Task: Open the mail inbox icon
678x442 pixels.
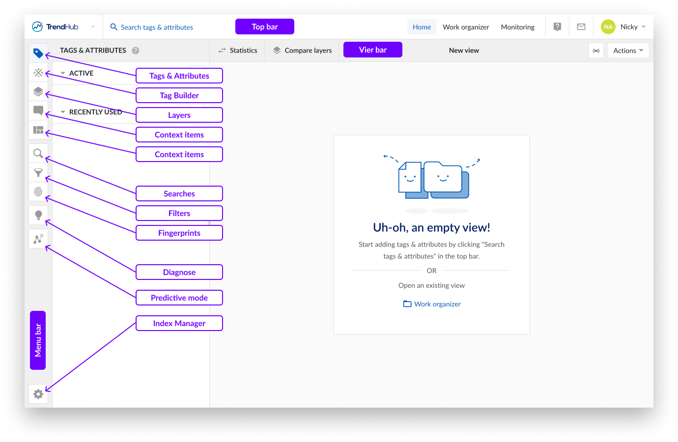Action: coord(581,27)
